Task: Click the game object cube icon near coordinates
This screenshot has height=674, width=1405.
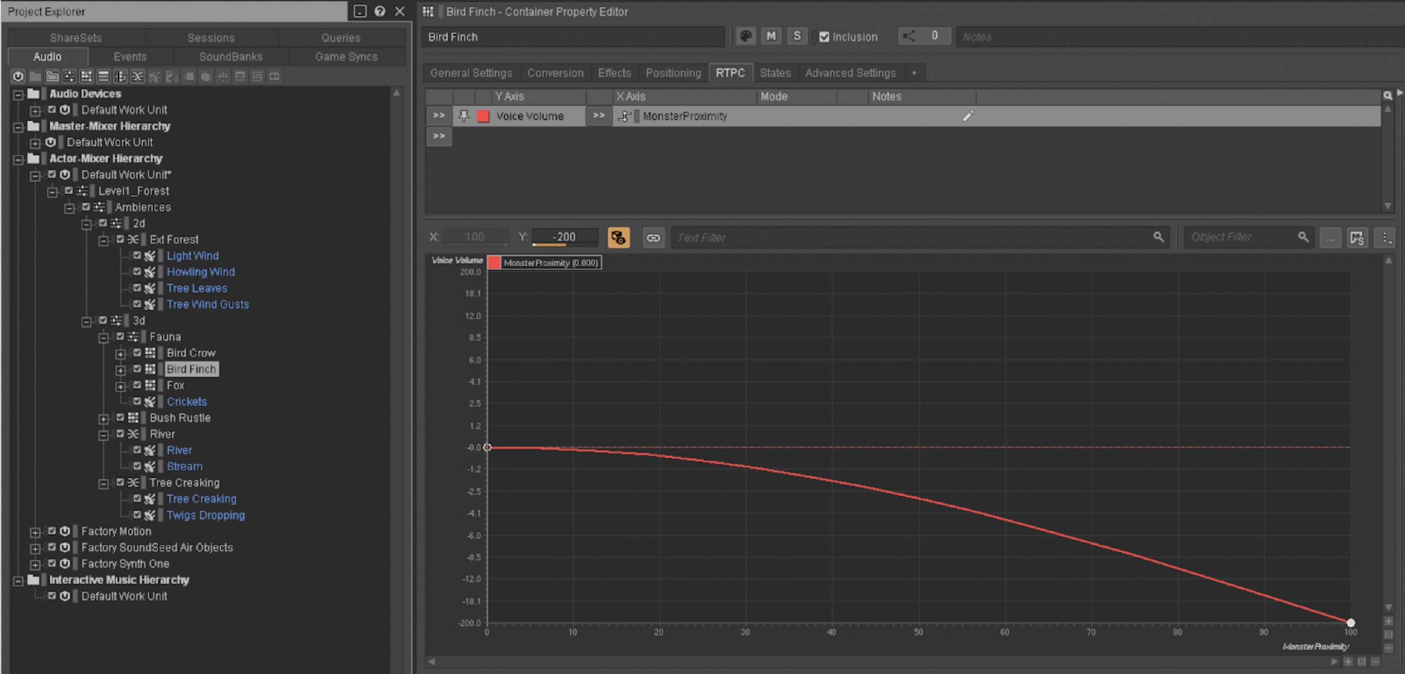Action: point(619,237)
